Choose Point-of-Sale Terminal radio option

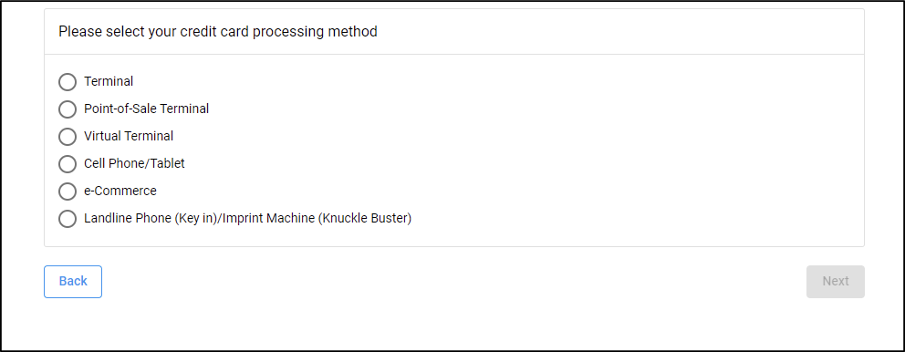pyautogui.click(x=68, y=109)
